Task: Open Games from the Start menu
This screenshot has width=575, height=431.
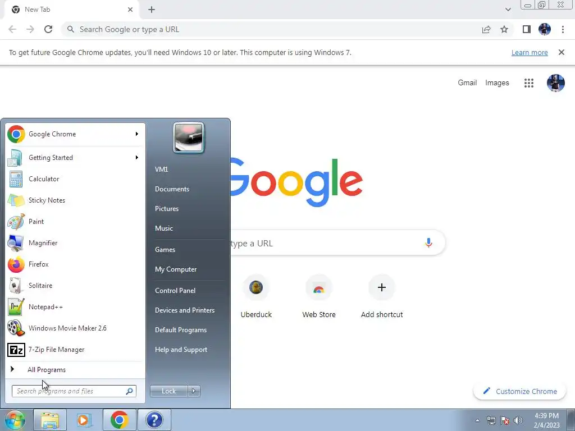Action: point(165,250)
